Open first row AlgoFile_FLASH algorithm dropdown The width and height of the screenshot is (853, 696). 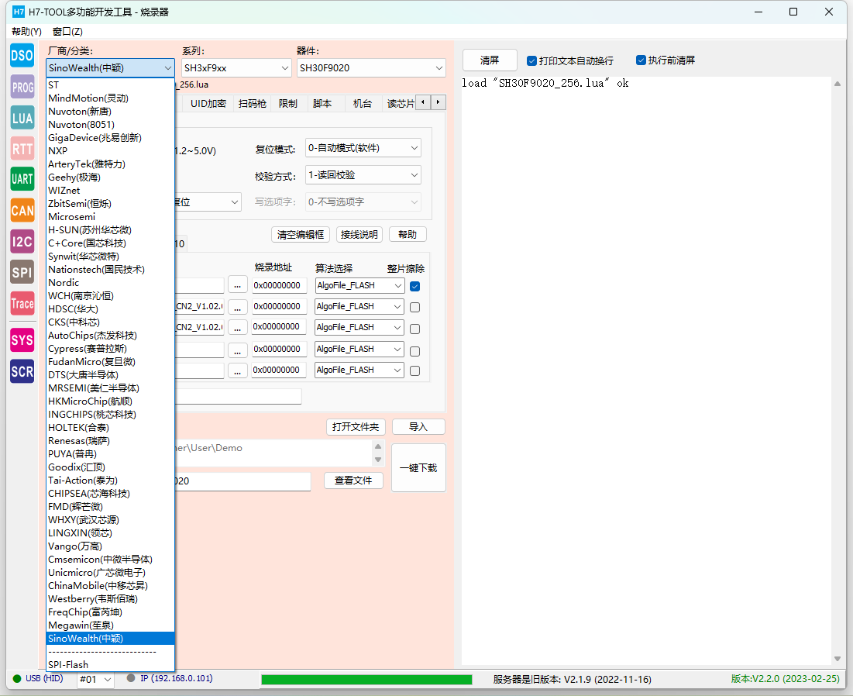[359, 286]
